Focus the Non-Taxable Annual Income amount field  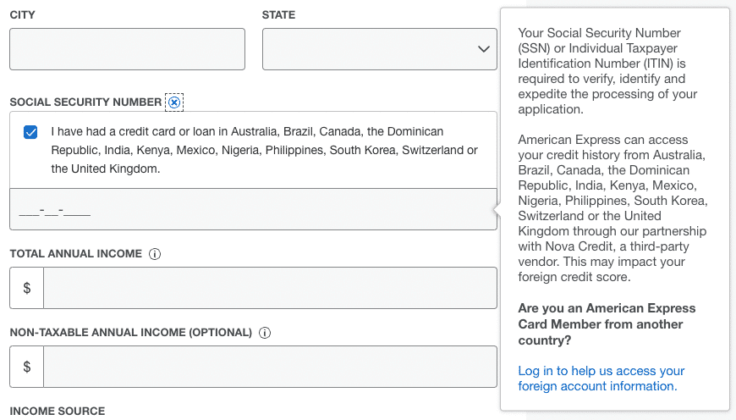pyautogui.click(x=269, y=367)
